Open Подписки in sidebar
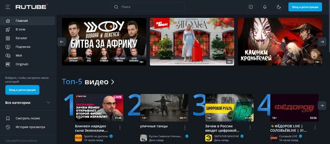The height and width of the screenshot is (144, 330). tap(27, 47)
